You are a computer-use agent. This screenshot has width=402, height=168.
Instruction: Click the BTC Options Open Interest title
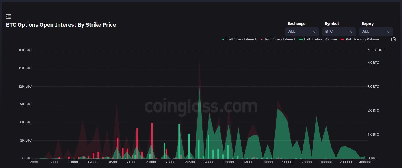(61, 25)
